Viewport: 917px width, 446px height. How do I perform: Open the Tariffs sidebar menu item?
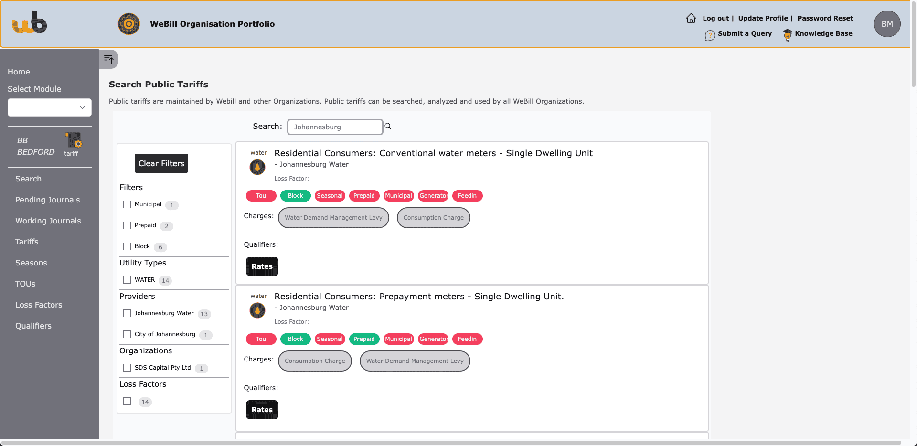click(x=27, y=242)
